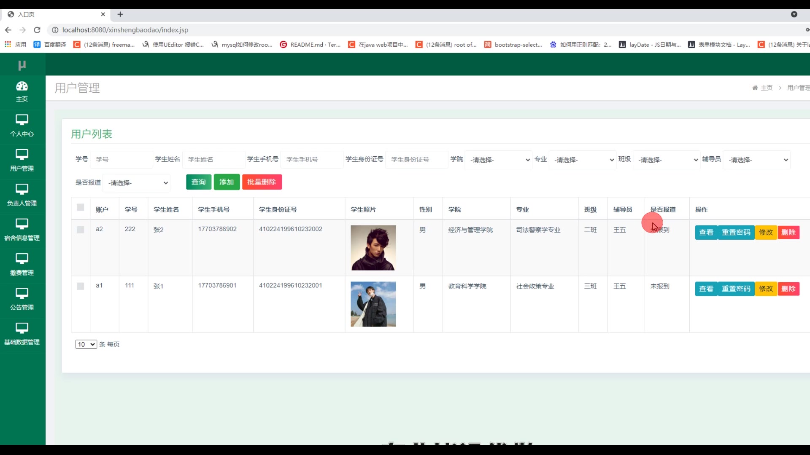Click the sidebar logo icon at top

coord(22,65)
